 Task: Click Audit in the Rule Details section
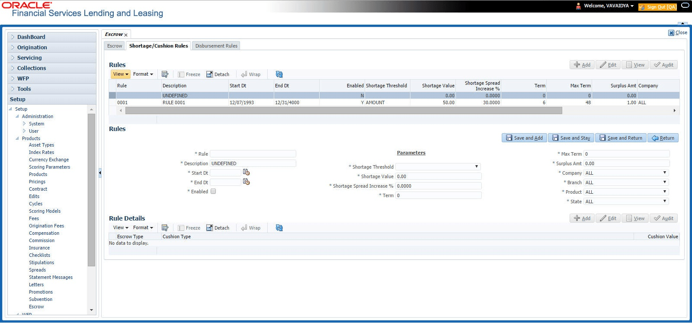pos(663,218)
